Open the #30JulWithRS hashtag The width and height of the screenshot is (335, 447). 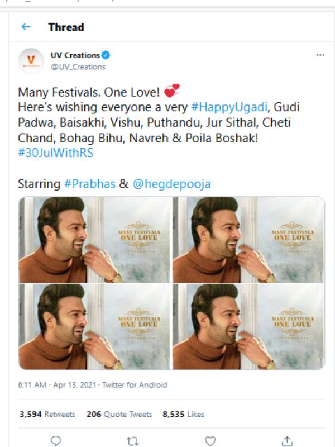(55, 153)
